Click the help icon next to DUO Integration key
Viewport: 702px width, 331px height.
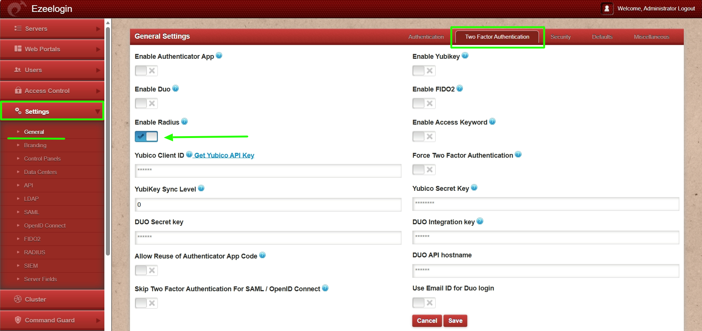click(480, 221)
